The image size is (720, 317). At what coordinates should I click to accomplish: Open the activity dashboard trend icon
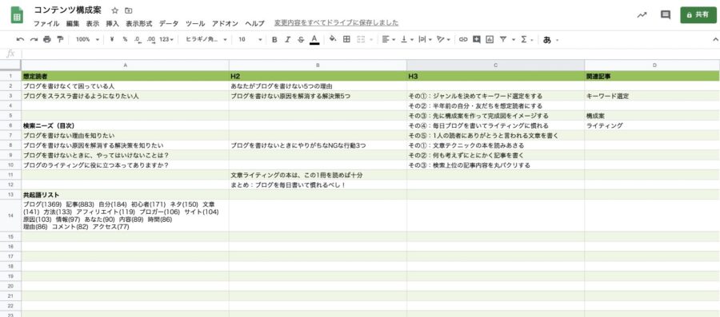pyautogui.click(x=642, y=15)
